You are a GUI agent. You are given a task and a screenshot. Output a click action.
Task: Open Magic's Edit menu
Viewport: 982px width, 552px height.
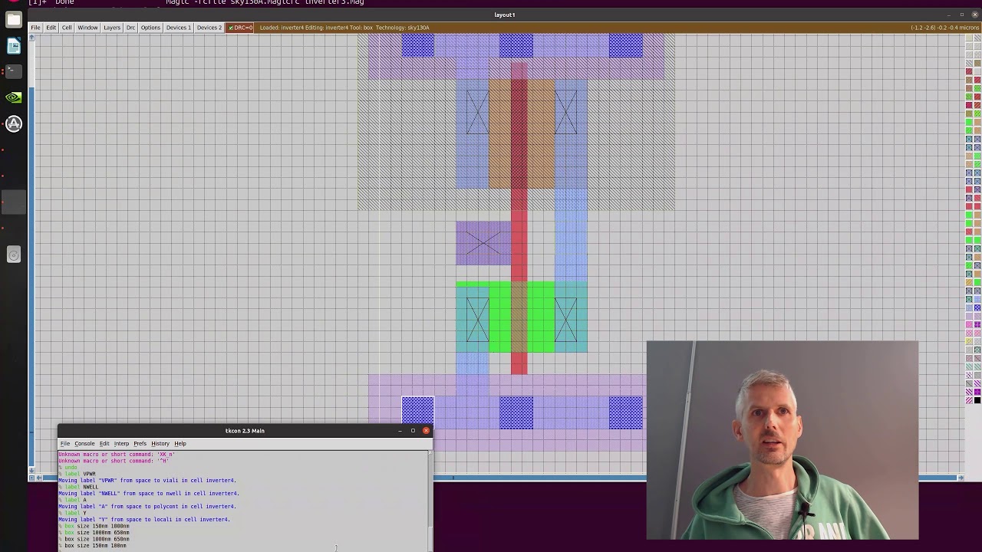51,28
